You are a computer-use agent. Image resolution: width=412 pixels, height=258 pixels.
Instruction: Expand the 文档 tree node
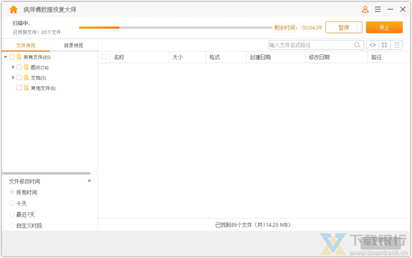(x=12, y=77)
